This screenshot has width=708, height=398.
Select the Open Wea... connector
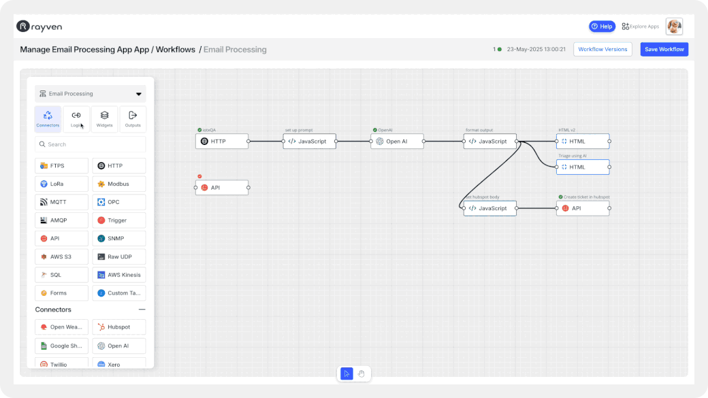pos(61,327)
